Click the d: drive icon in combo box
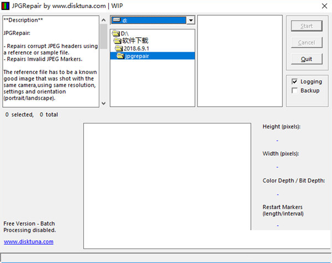Viewport: 332px width, 263px height. coord(117,20)
